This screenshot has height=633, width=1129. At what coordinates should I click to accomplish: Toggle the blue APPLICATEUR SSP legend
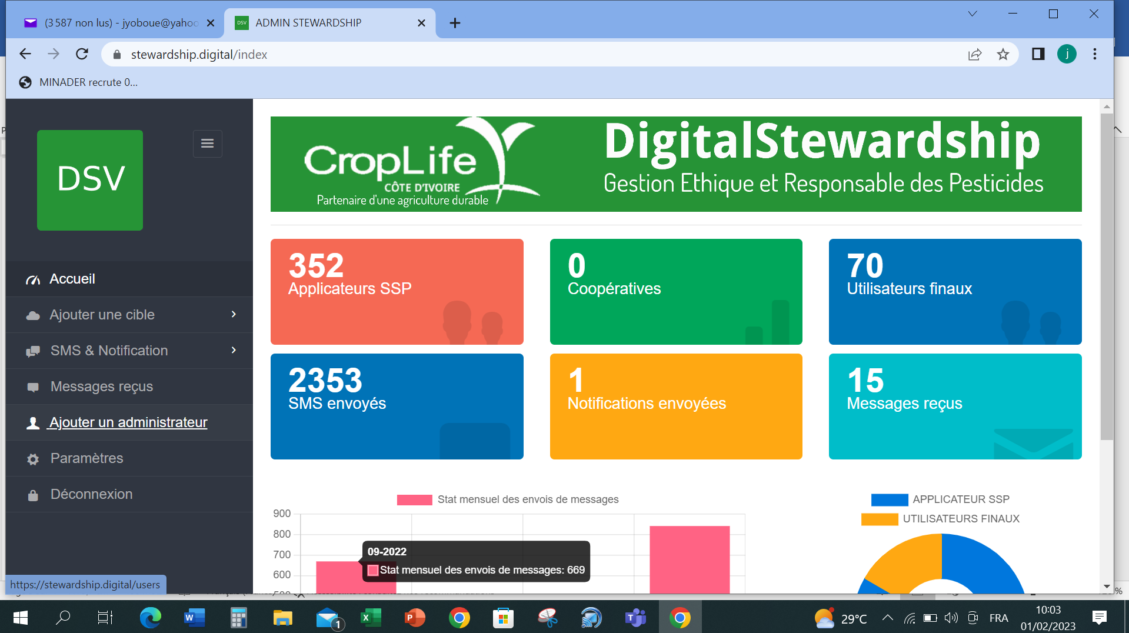(889, 500)
